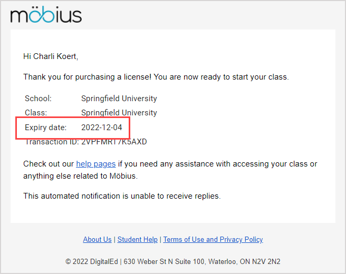The width and height of the screenshot is (346, 274).
Task: Click the Thank you for purchasing sentence
Action: coord(156,77)
